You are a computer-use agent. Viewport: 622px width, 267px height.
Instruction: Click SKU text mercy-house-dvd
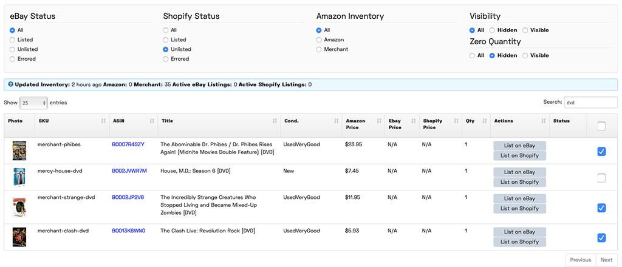[60, 171]
